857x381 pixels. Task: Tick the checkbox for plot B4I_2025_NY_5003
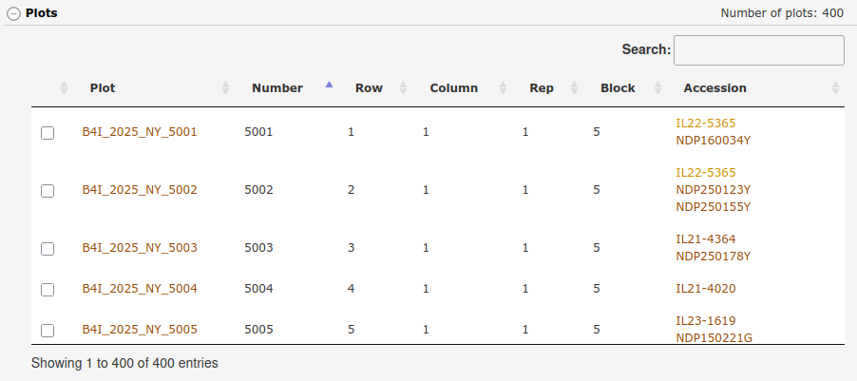pos(48,249)
